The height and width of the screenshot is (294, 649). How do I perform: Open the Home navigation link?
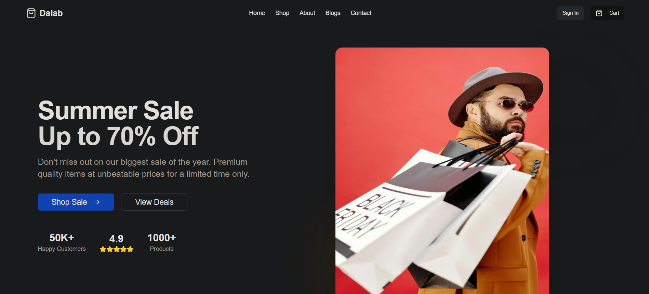click(x=257, y=13)
